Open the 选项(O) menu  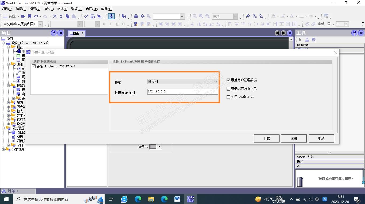[77, 9]
